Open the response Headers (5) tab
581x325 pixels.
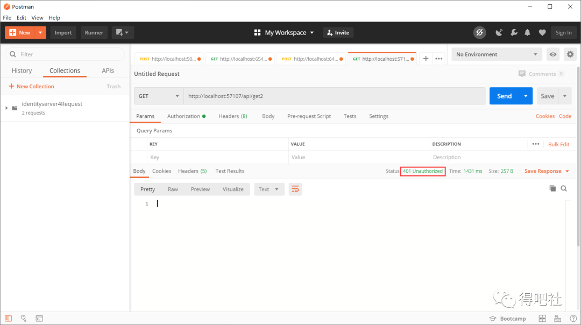pyautogui.click(x=192, y=171)
